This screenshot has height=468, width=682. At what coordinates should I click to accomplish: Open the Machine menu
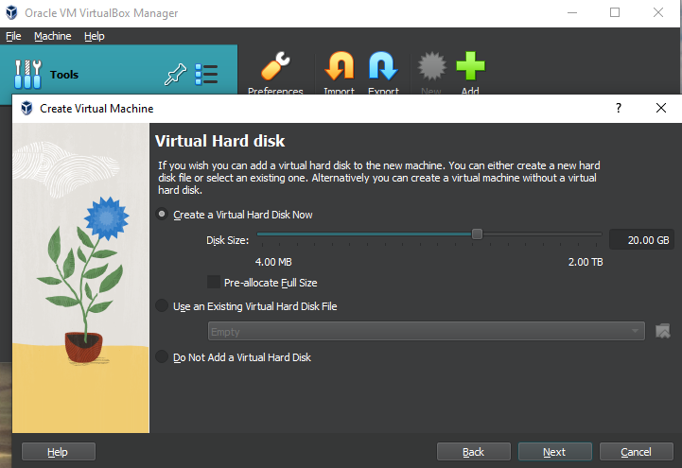point(53,36)
